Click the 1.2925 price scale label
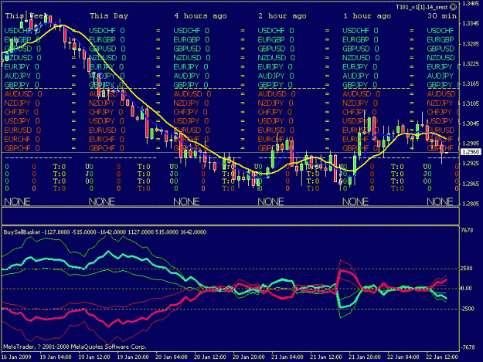This screenshot has height=362, width=483. 471,164
